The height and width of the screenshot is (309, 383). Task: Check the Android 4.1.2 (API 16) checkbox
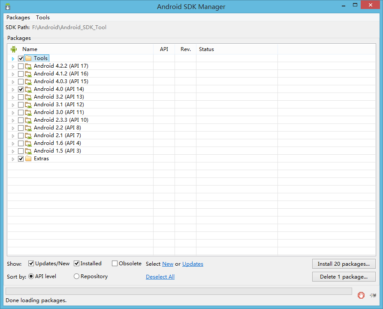click(x=21, y=74)
